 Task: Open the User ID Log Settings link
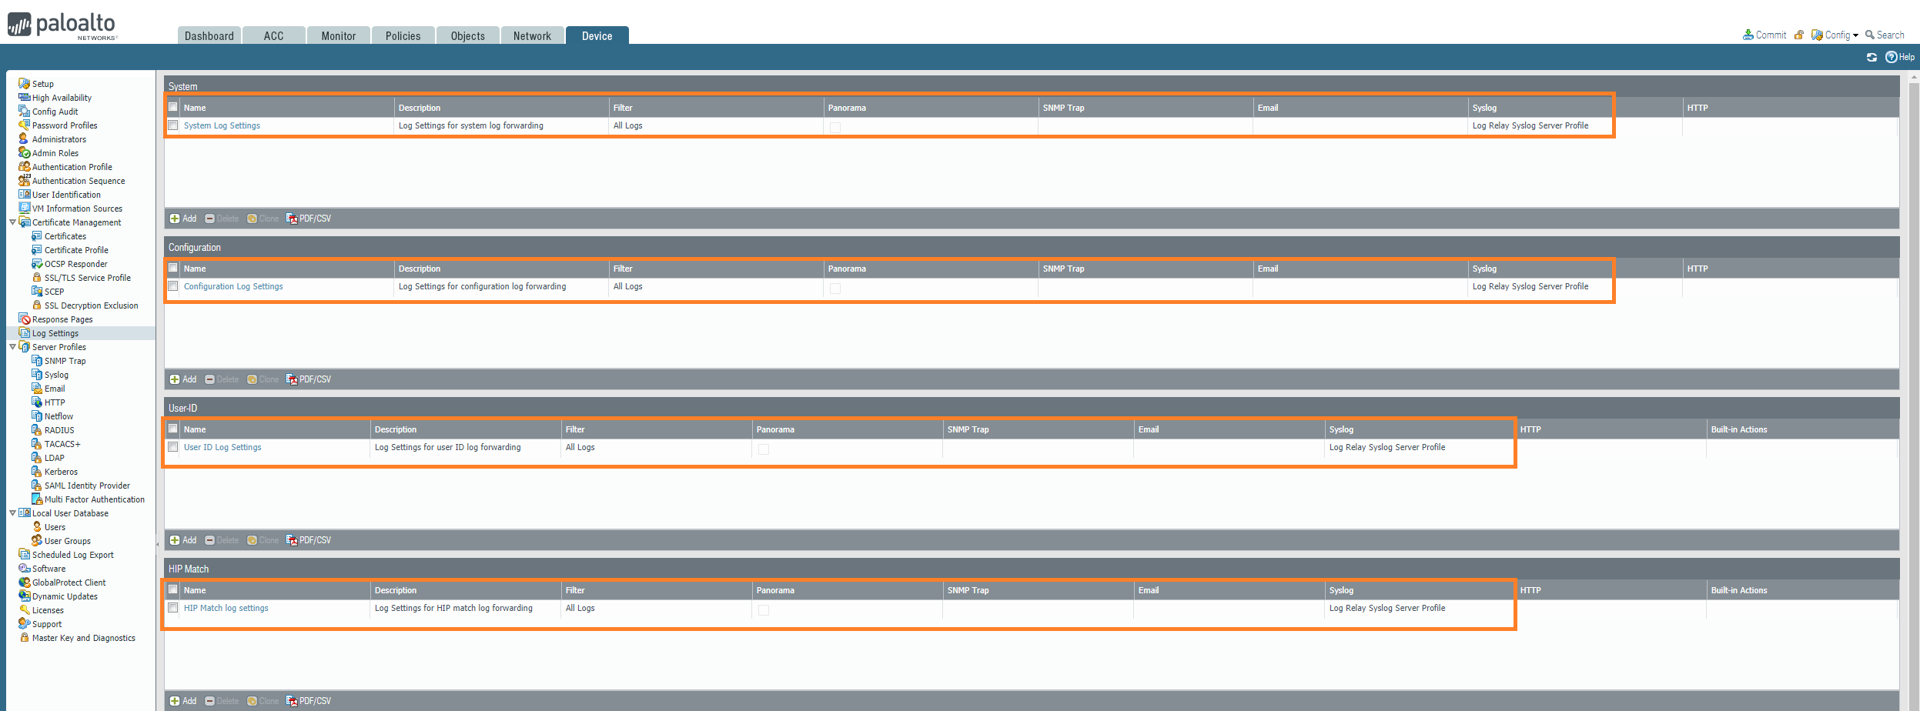pyautogui.click(x=222, y=448)
